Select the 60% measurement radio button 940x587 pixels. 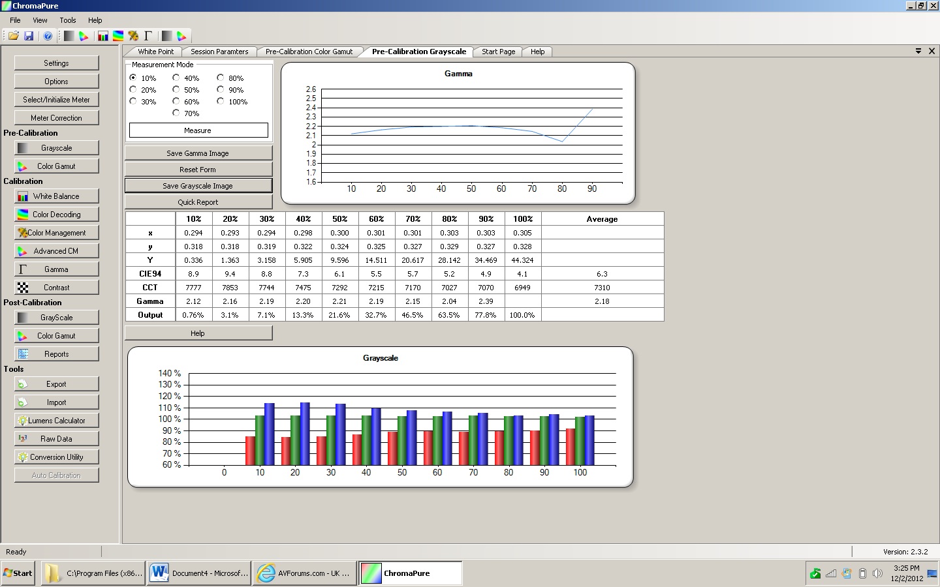(x=176, y=101)
